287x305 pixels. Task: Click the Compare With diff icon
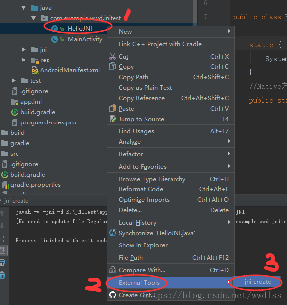(113, 270)
